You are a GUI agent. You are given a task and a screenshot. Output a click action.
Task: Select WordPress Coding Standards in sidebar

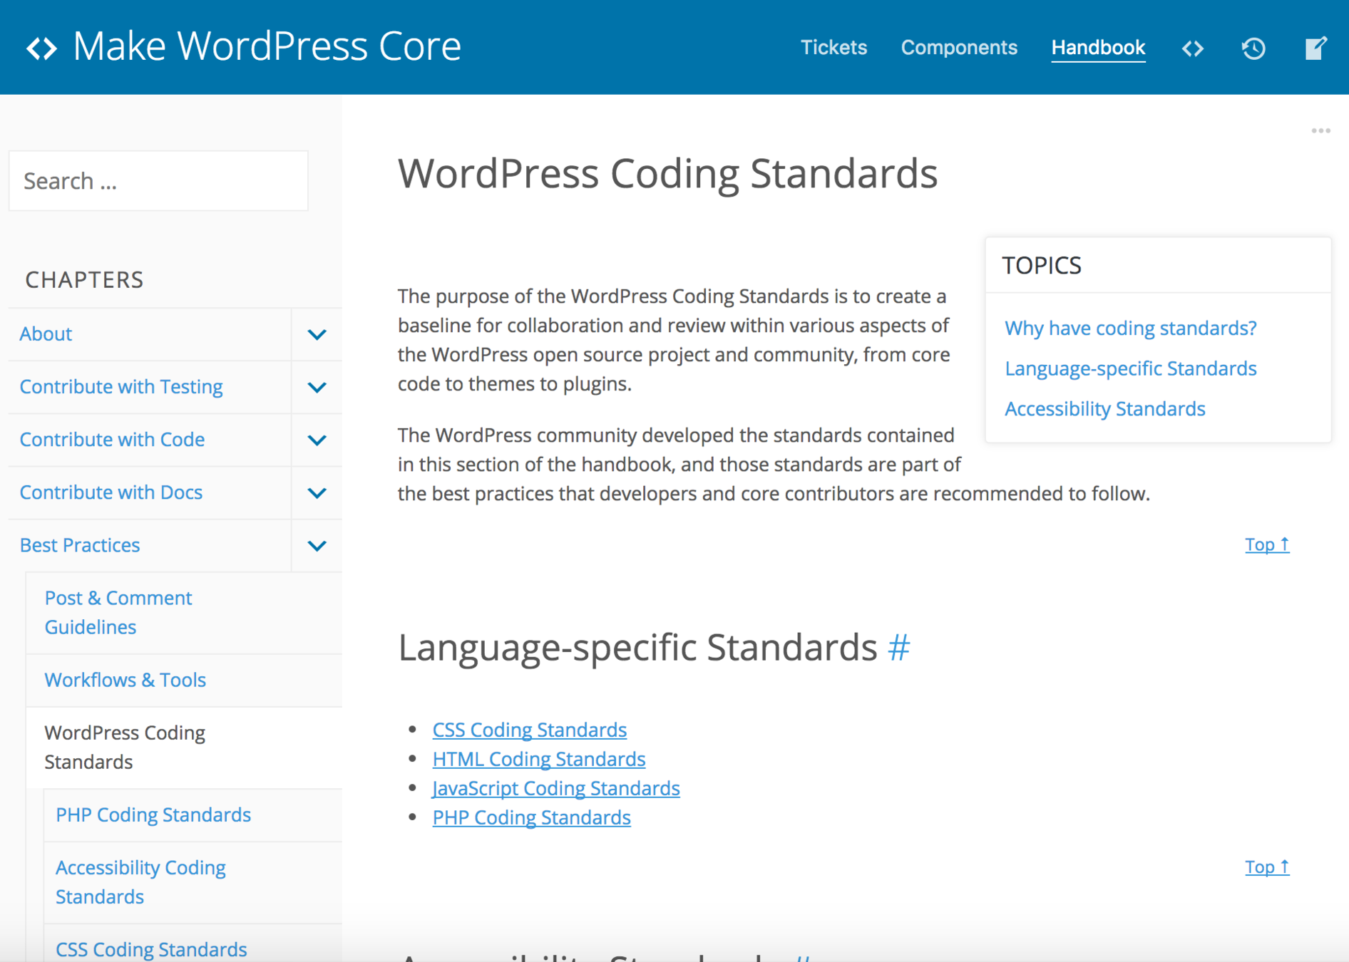(x=125, y=747)
